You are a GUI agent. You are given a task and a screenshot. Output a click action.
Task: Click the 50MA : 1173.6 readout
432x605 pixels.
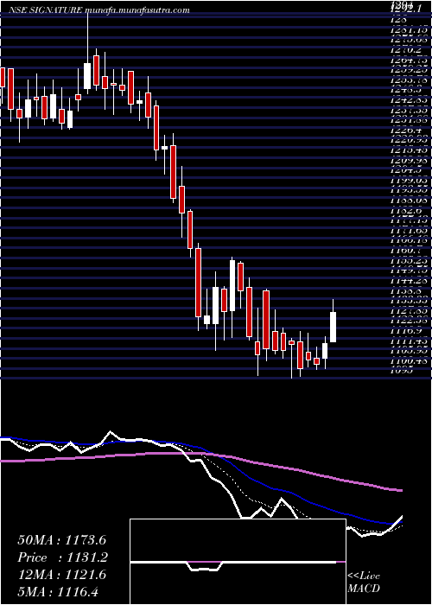pos(61,540)
